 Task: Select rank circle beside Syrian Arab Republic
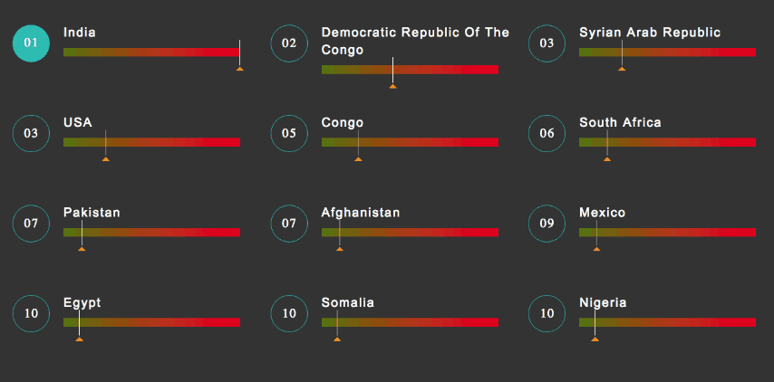tap(547, 43)
